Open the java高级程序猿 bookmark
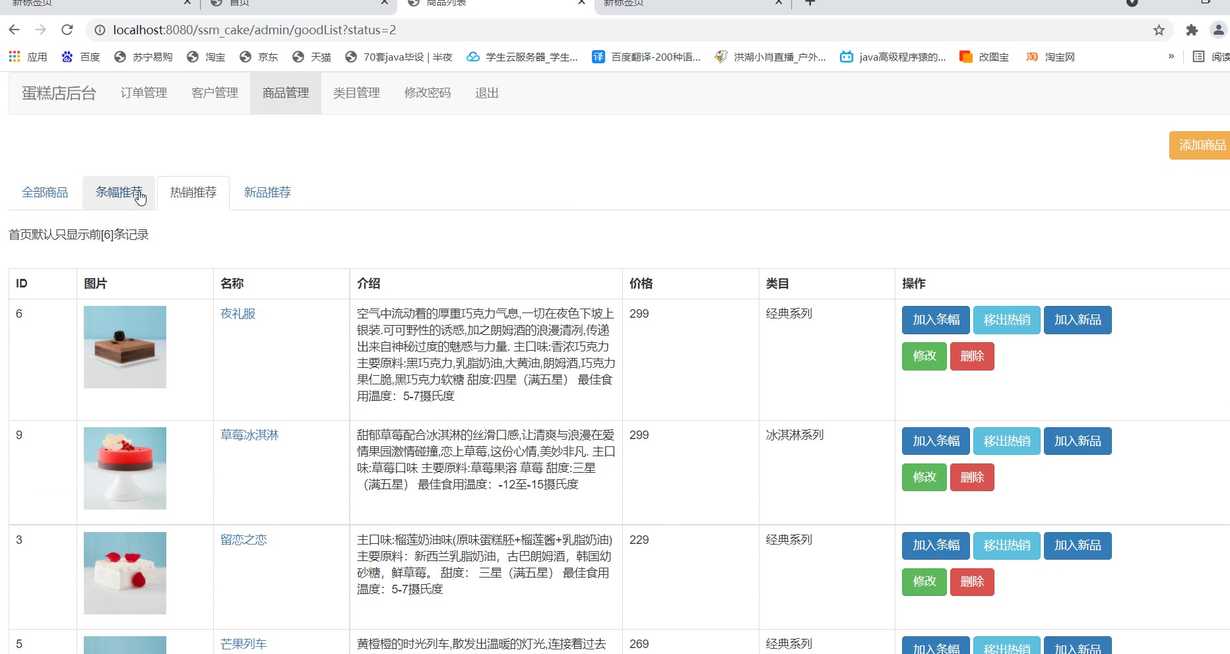The width and height of the screenshot is (1230, 654). pos(893,57)
